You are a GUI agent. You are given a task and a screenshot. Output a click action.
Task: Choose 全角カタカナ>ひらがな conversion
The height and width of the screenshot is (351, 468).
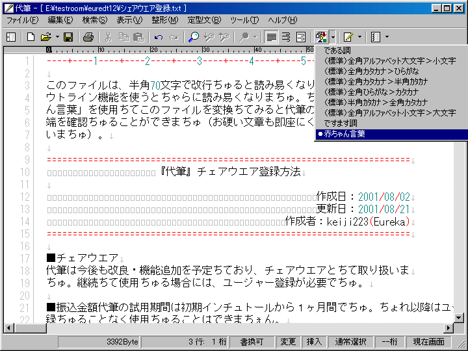pos(391,71)
